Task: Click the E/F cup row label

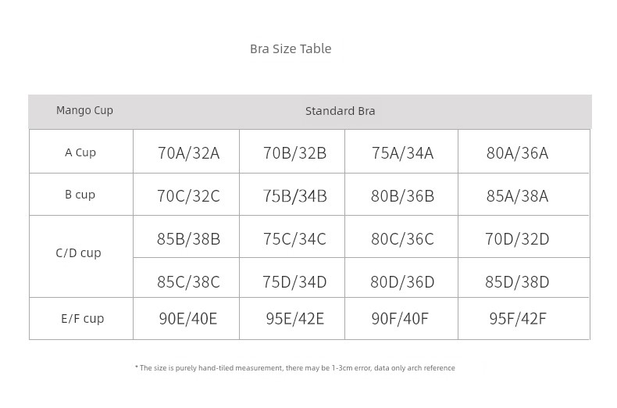Action: pyautogui.click(x=83, y=318)
